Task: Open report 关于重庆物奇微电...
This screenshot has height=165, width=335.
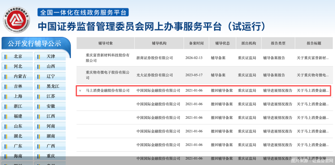Action: [x=313, y=75]
